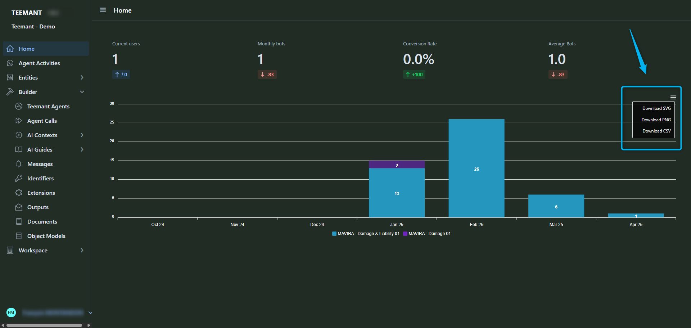
Task: Expand the Entities submenu chevron
Action: (x=82, y=77)
